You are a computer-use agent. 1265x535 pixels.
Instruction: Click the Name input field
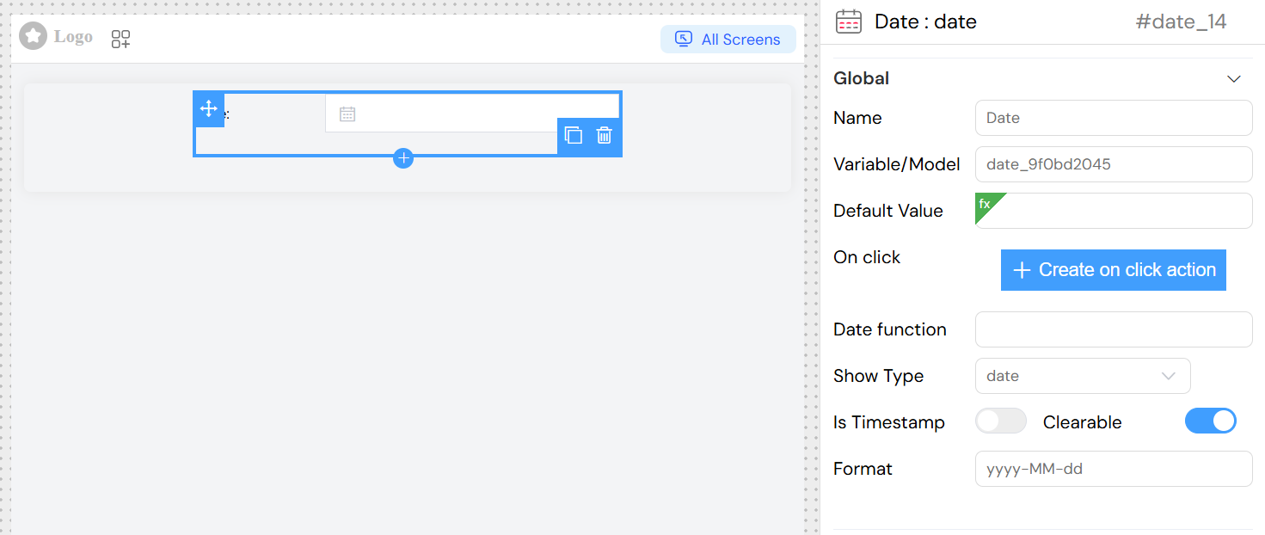point(1114,118)
